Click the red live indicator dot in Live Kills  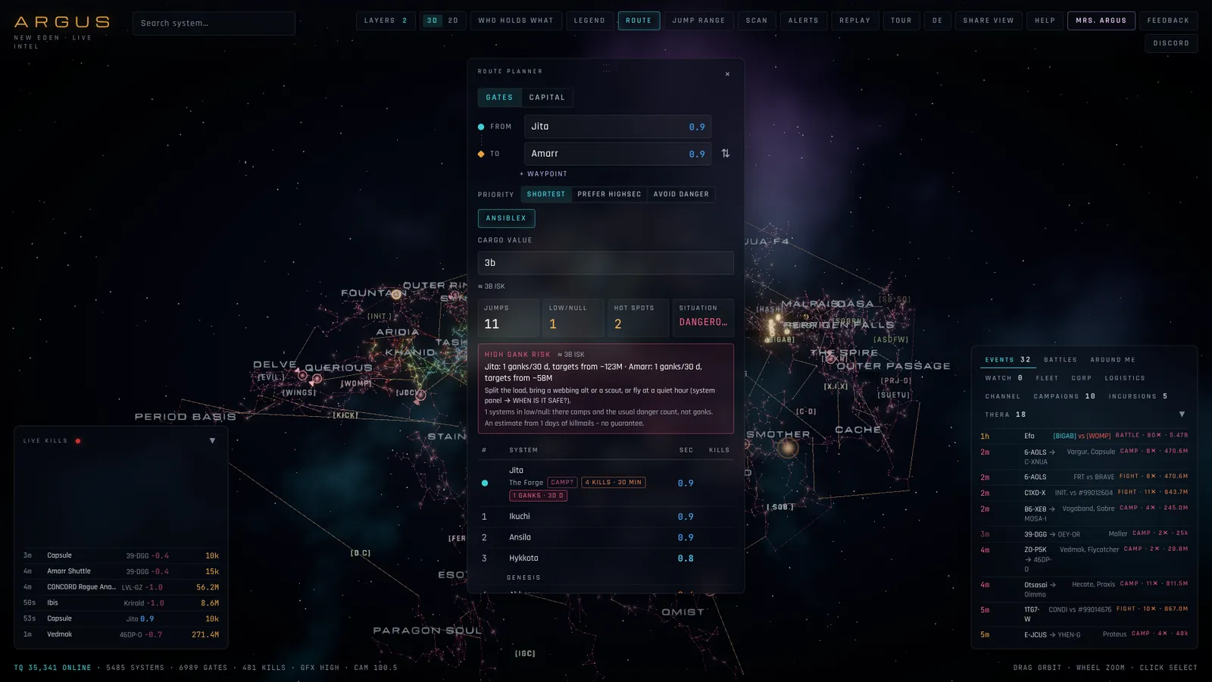[x=78, y=440]
